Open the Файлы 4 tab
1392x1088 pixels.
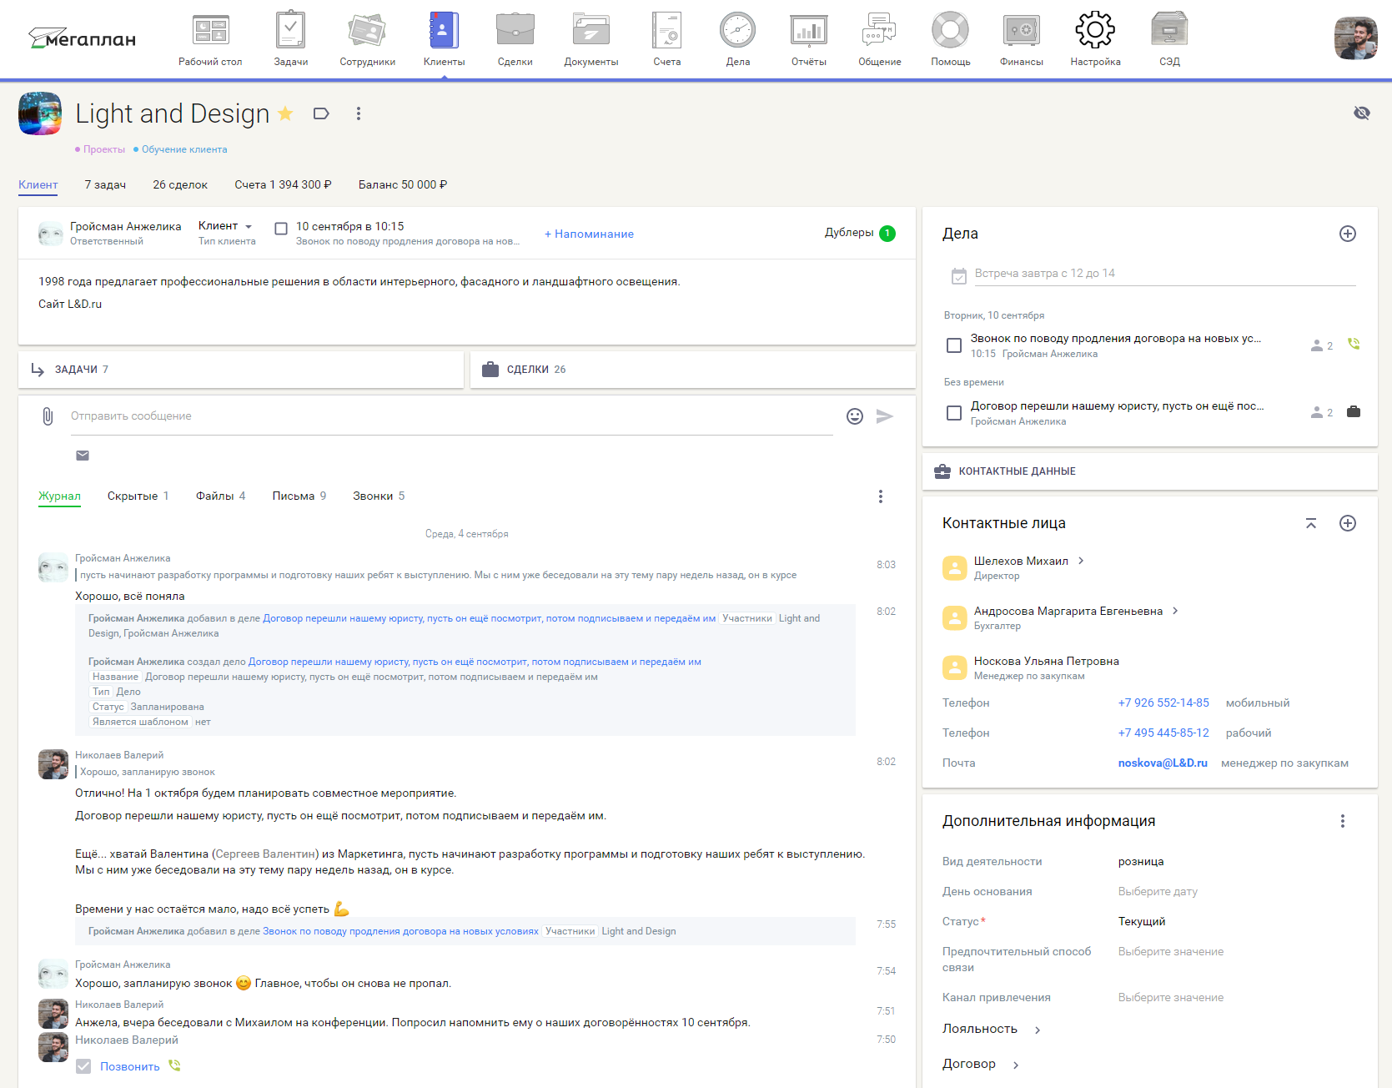[220, 496]
